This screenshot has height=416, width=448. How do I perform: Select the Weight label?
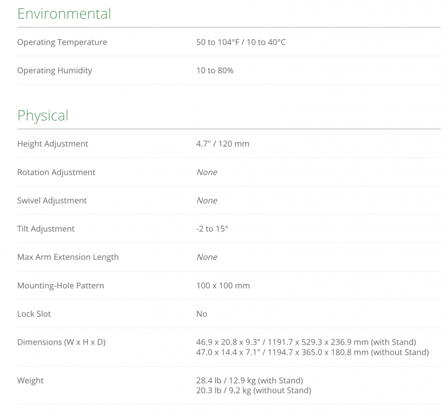[30, 381]
